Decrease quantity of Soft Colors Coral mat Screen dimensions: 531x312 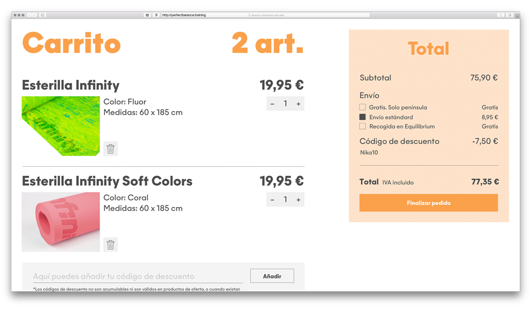coord(272,200)
